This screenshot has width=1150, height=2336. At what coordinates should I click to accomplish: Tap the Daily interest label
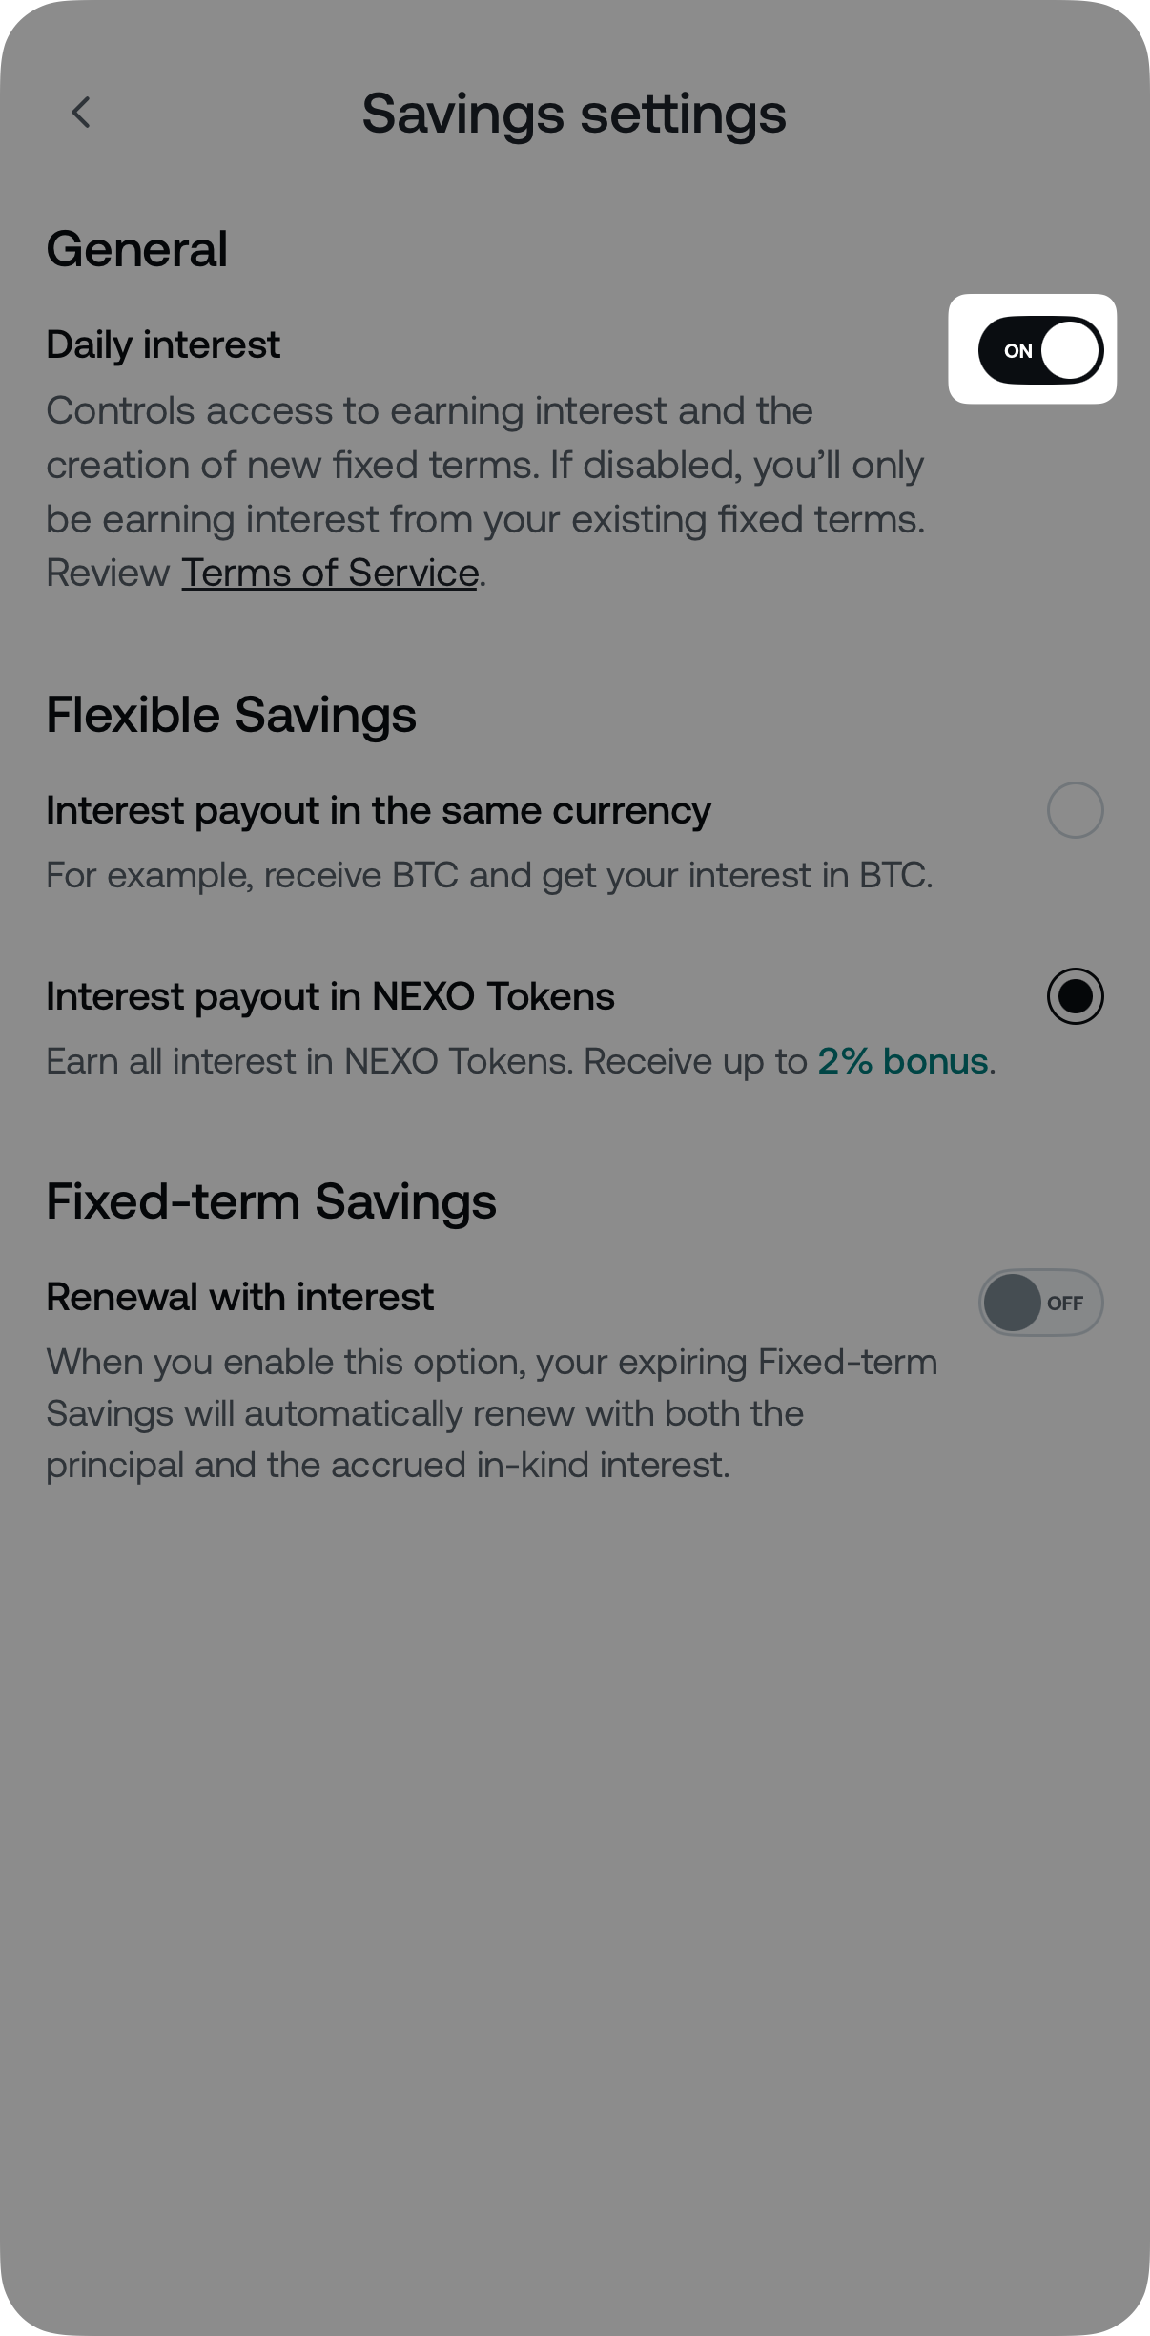pyautogui.click(x=163, y=344)
